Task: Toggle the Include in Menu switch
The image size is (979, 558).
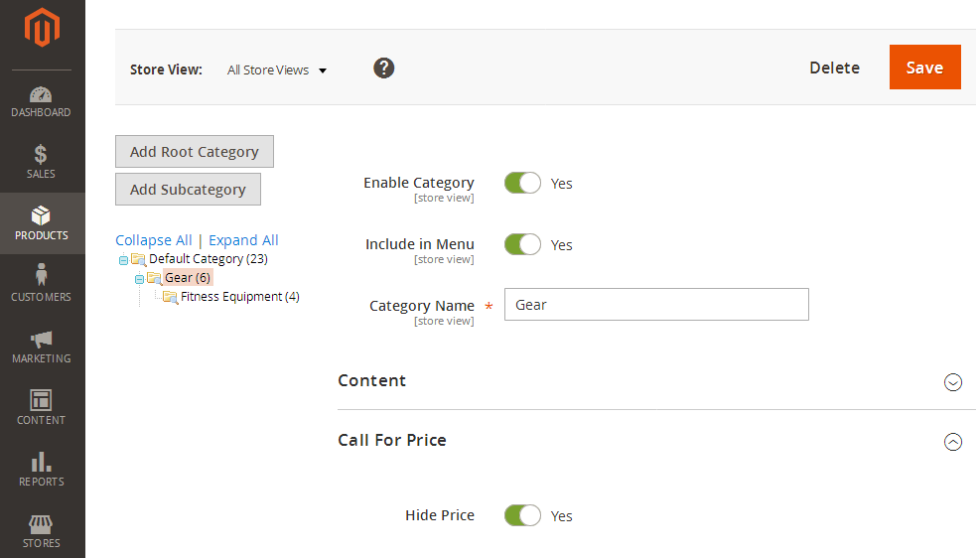Action: 522,244
